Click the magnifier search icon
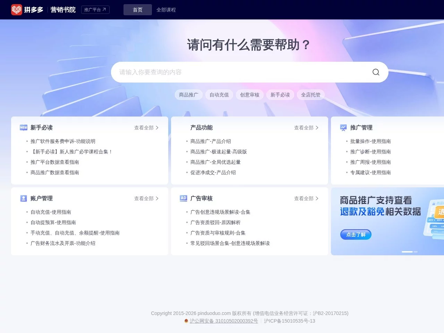This screenshot has height=333, width=444. [x=376, y=72]
